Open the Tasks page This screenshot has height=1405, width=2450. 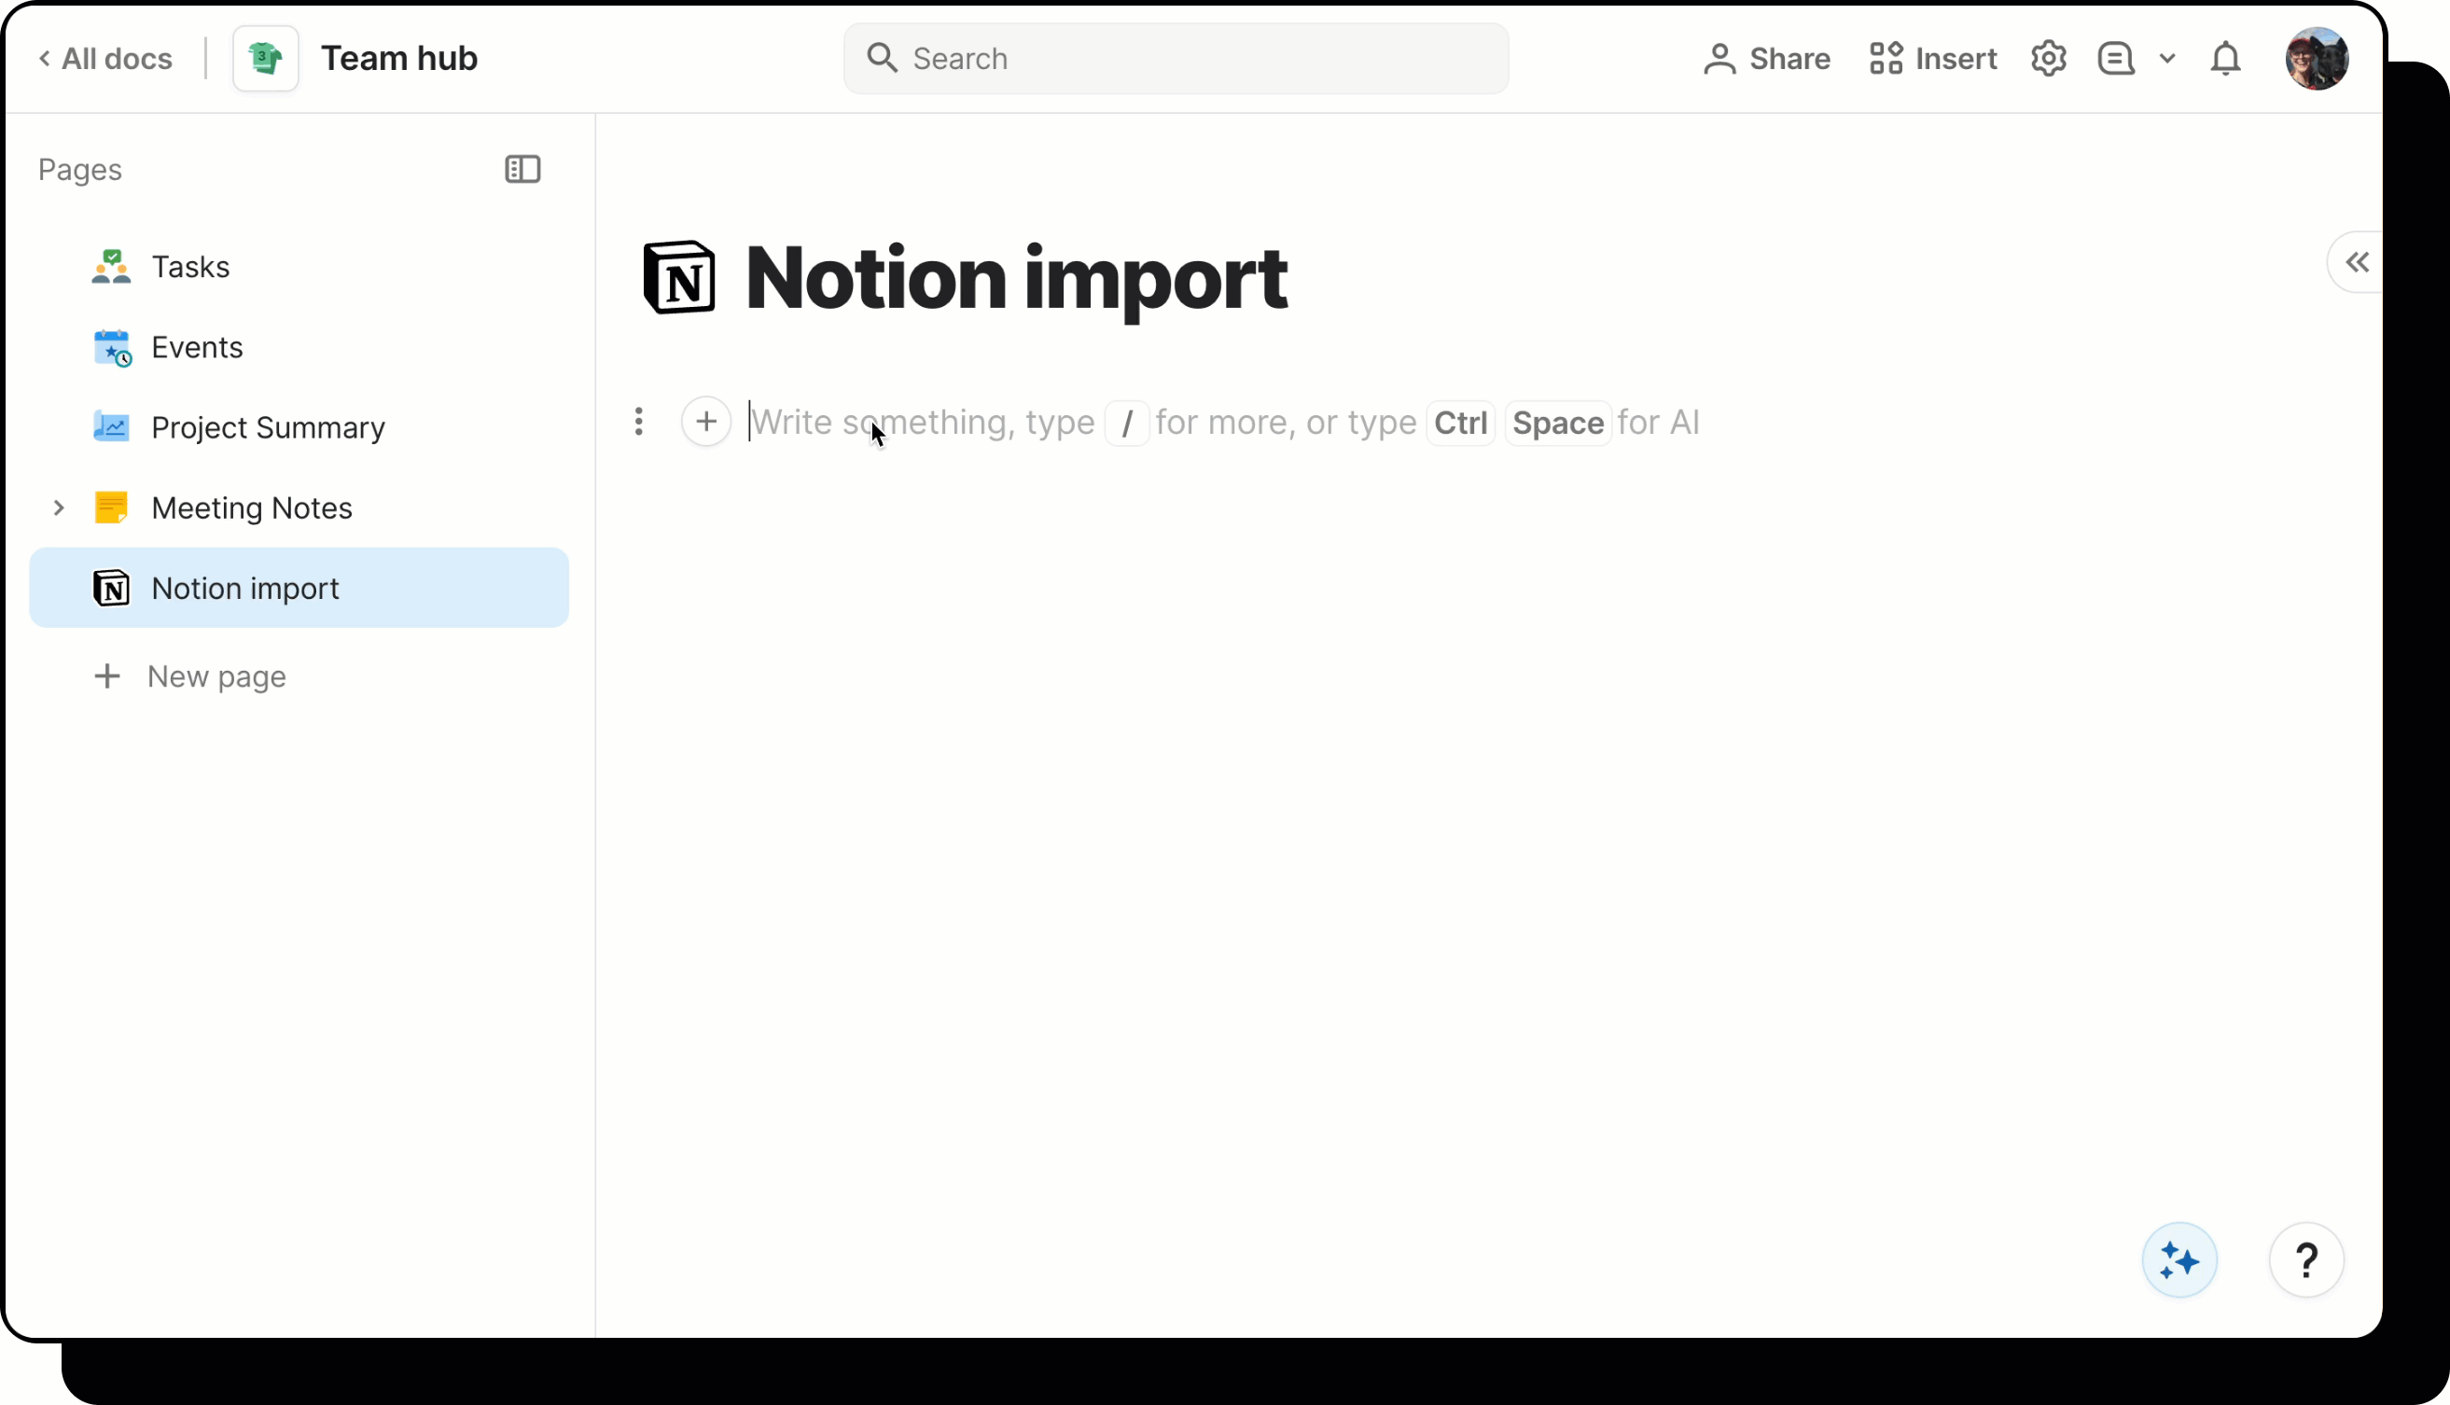pos(190,266)
